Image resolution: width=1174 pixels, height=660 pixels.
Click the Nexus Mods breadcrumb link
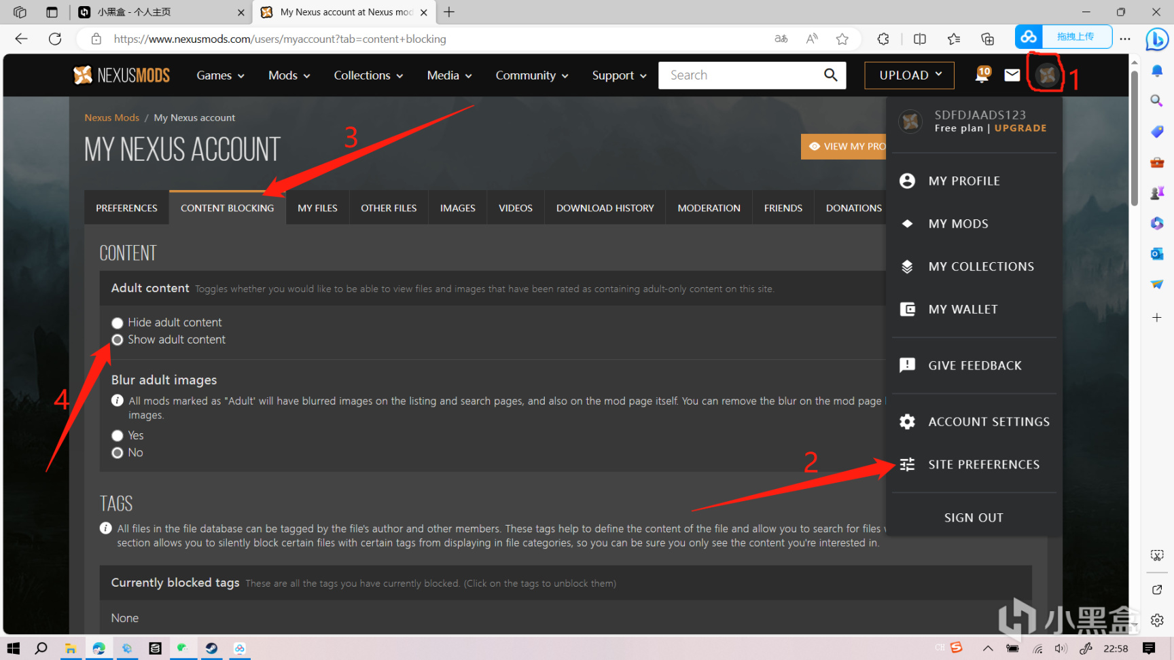[111, 117]
